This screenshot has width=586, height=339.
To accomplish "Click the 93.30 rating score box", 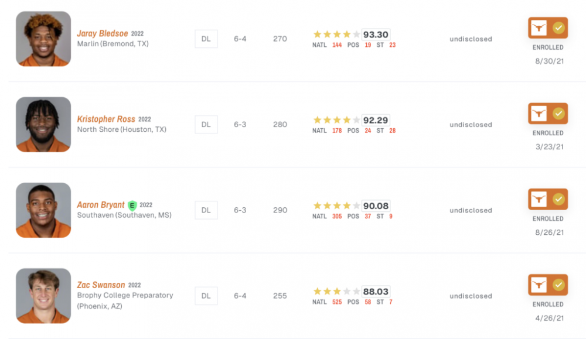I will point(376,35).
